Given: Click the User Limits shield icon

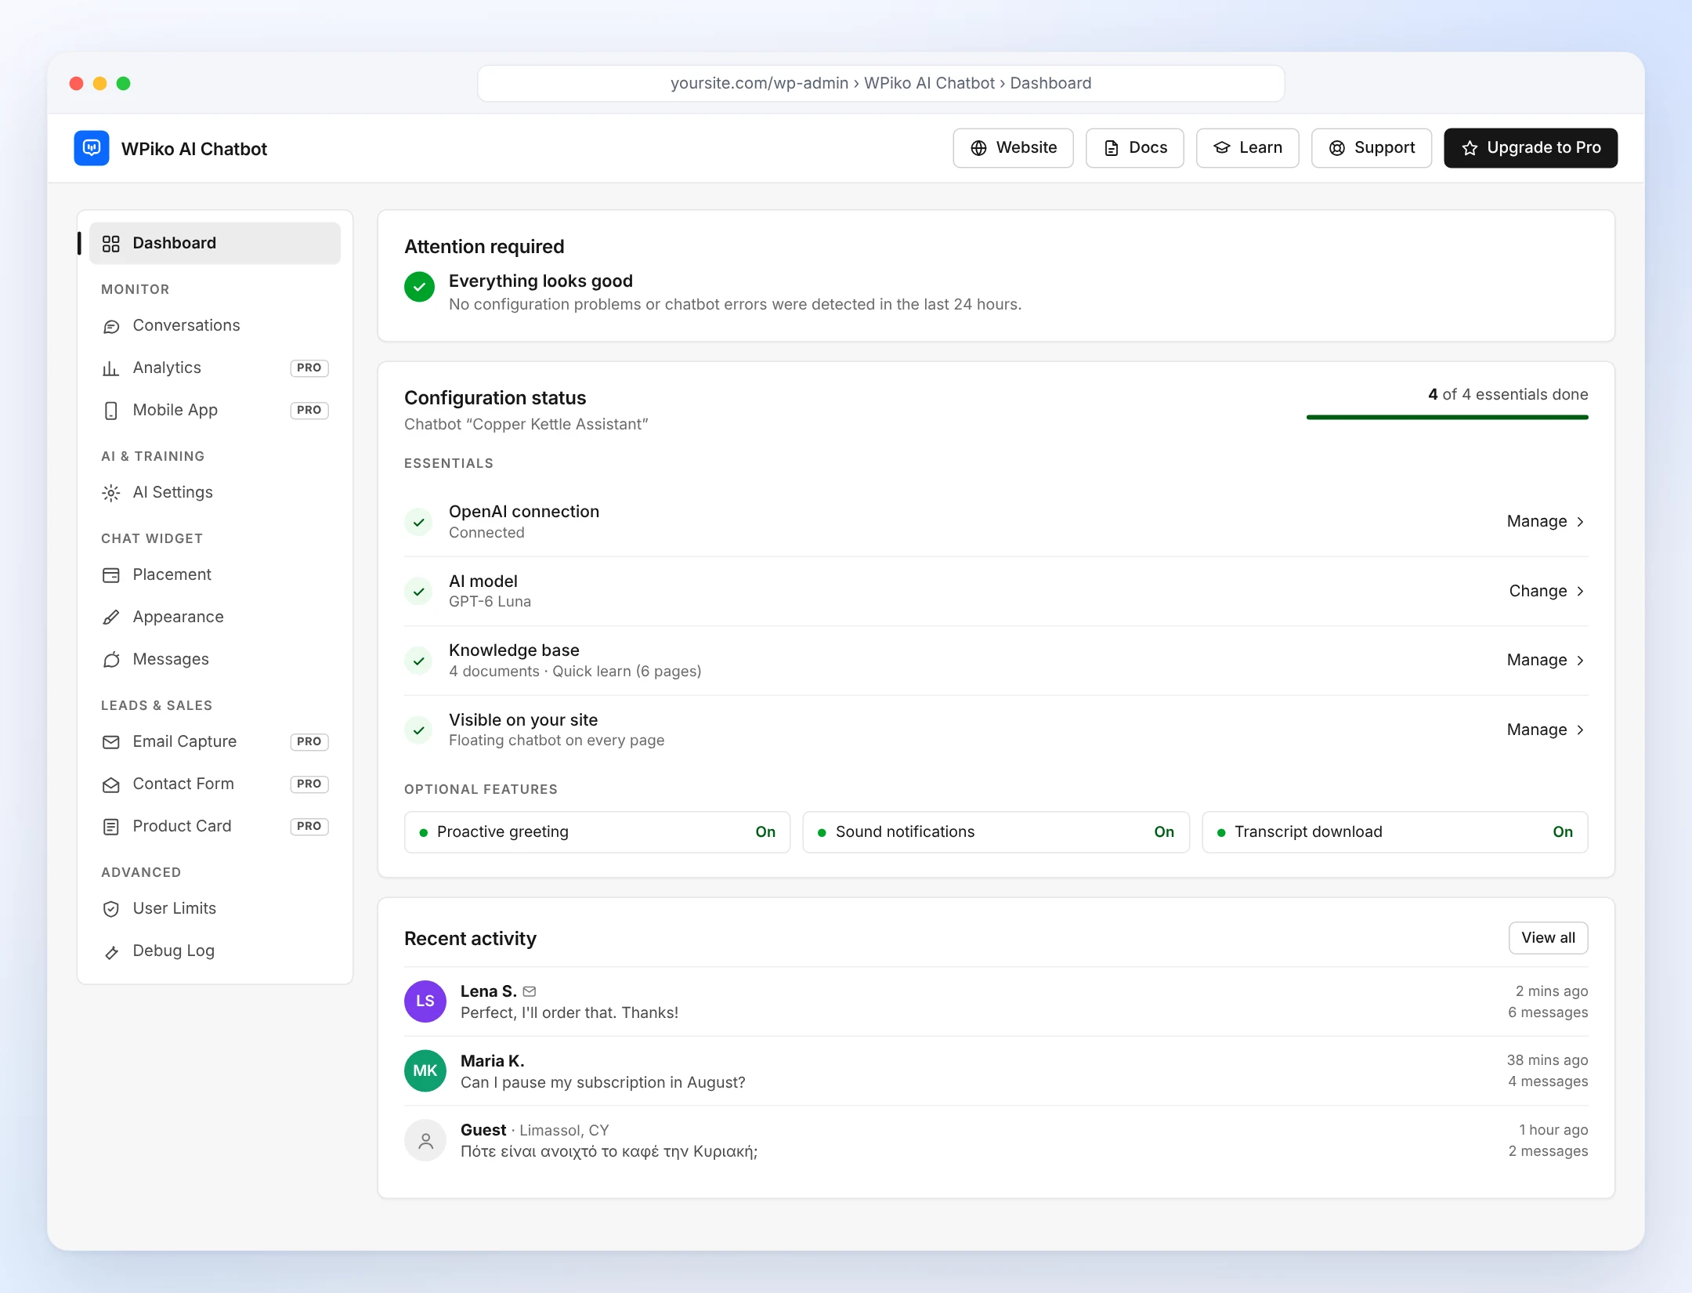Looking at the screenshot, I should tap(111, 909).
